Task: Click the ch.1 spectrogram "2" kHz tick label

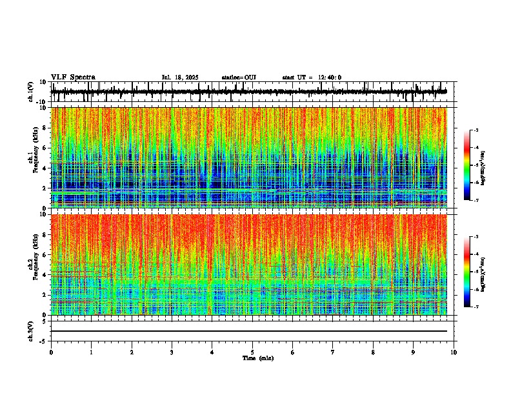Action: coord(45,188)
